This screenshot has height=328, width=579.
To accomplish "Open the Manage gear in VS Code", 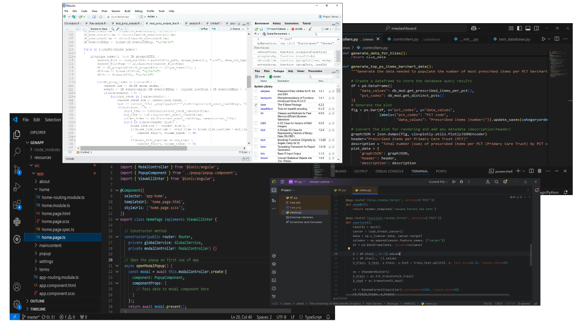I will tap(17, 304).
